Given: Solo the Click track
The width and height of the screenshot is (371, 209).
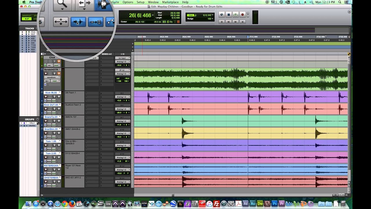Looking at the screenshot, I should (x=54, y=61).
